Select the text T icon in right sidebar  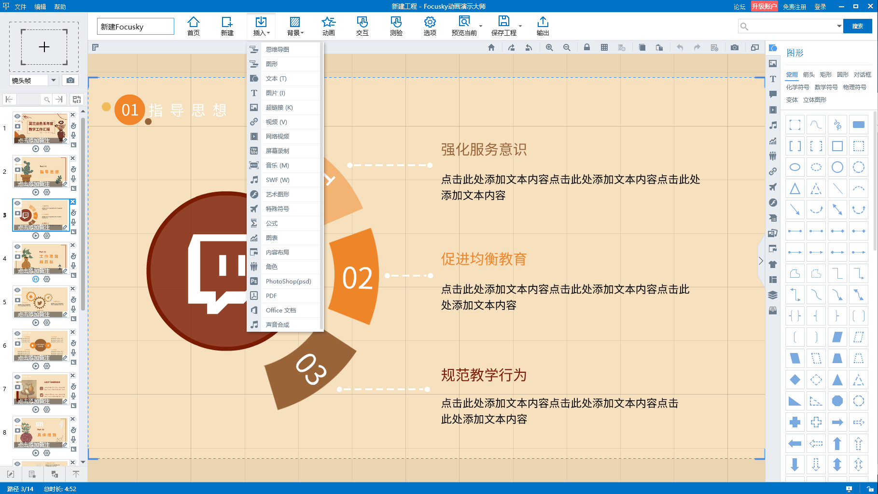(773, 79)
